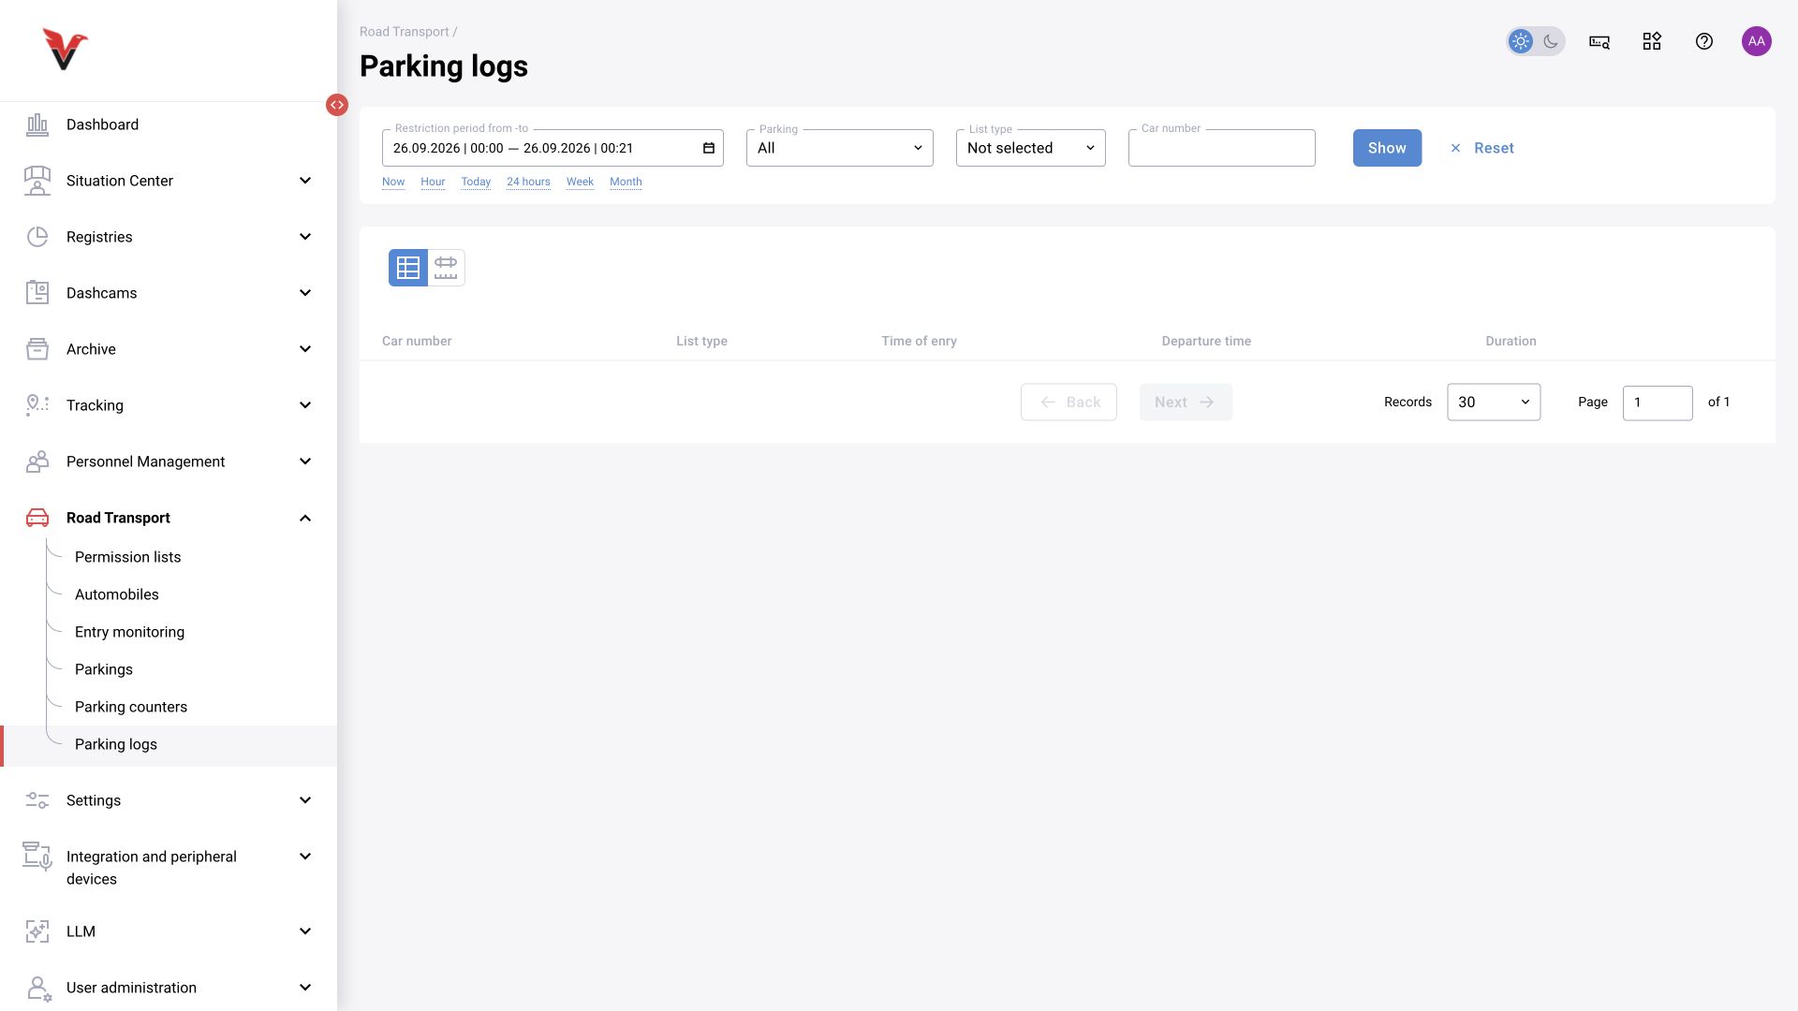Click the company logo in sidebar

click(x=65, y=49)
